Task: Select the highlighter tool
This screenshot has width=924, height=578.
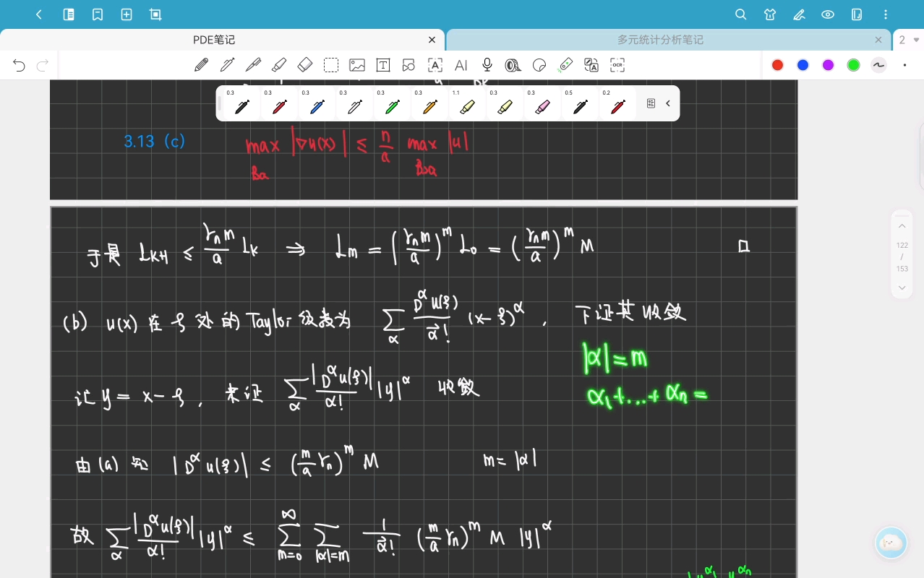Action: [279, 65]
